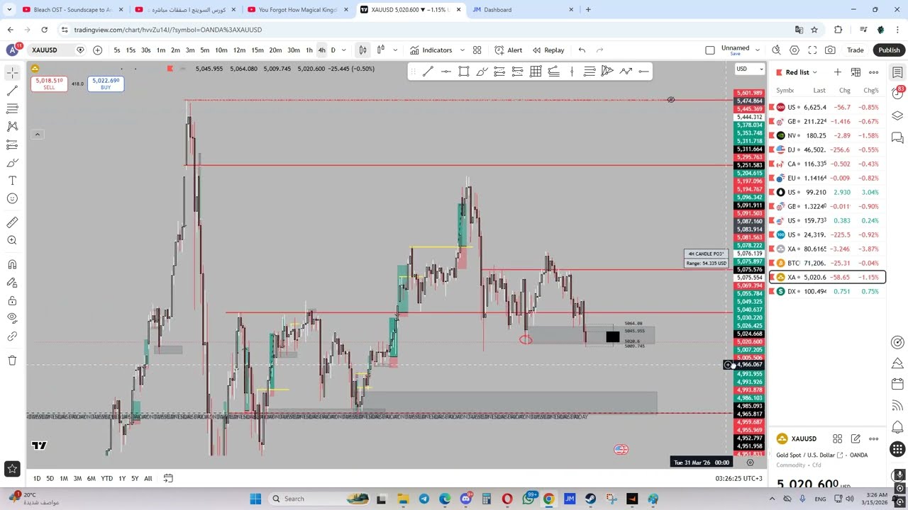The height and width of the screenshot is (510, 908).
Task: Pick the table tool in floating toolbar
Action: tap(536, 71)
